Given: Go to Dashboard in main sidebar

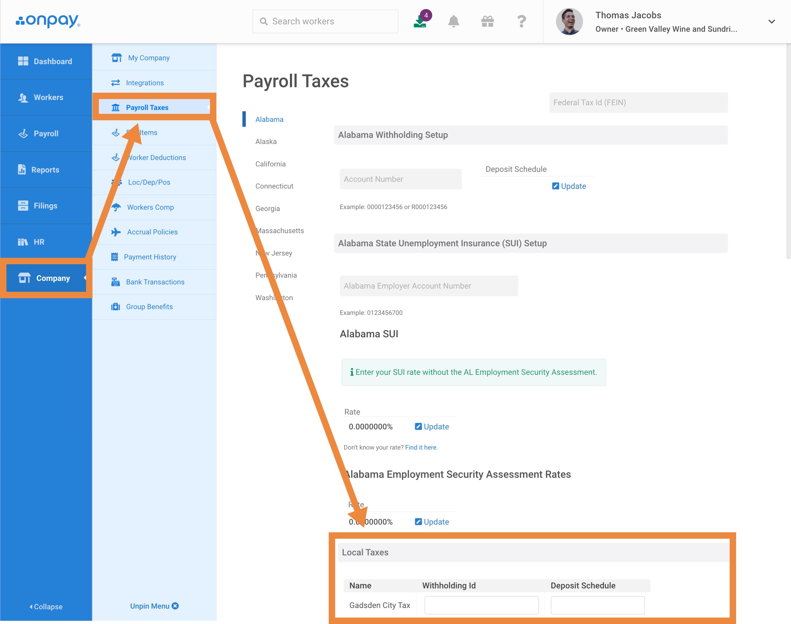Looking at the screenshot, I should pos(46,61).
